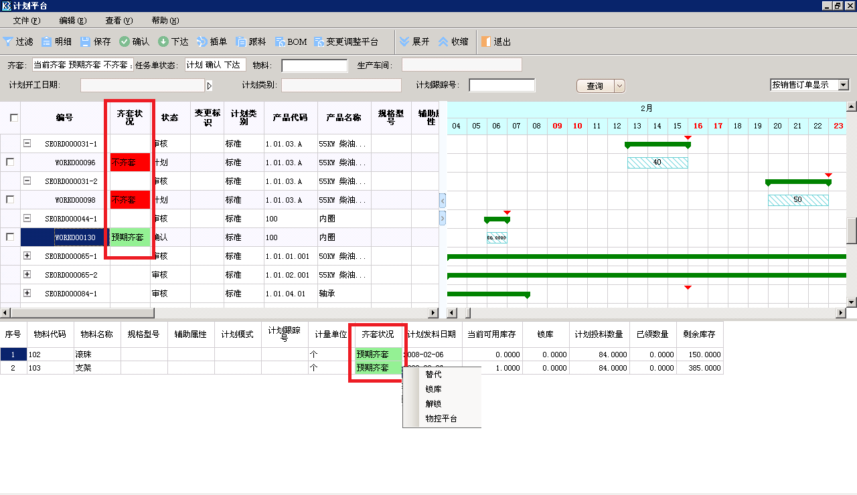857x495 pixels.
Task: Toggle the select-all checkbox in grid header
Action: click(14, 118)
